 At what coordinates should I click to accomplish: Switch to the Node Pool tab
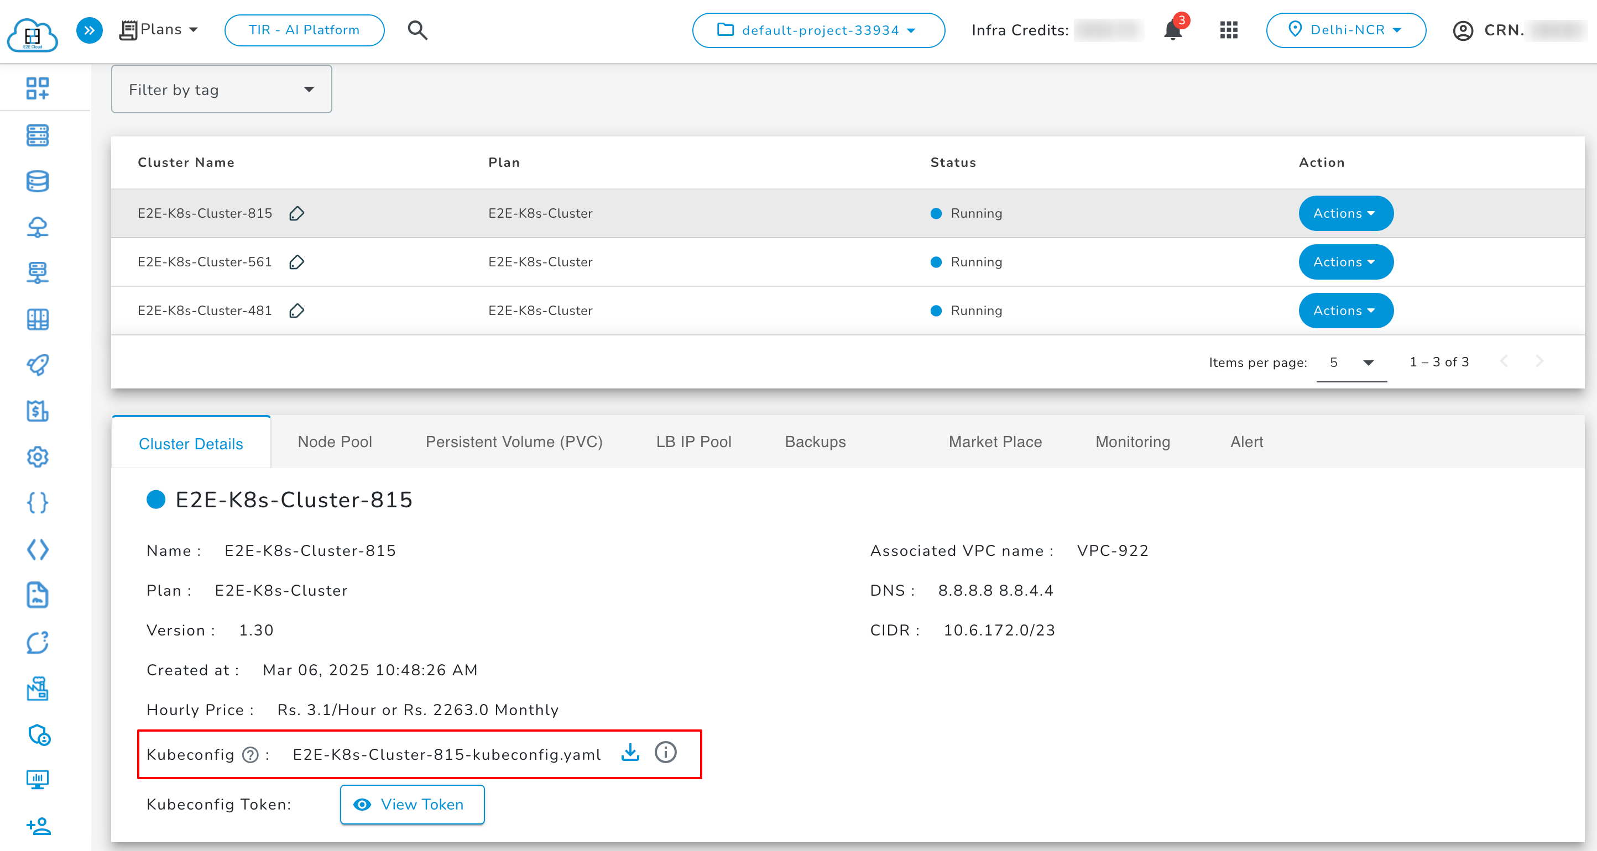(x=335, y=442)
